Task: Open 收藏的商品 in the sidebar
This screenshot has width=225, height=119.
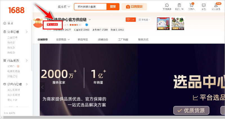Action: pyautogui.click(x=13, y=71)
